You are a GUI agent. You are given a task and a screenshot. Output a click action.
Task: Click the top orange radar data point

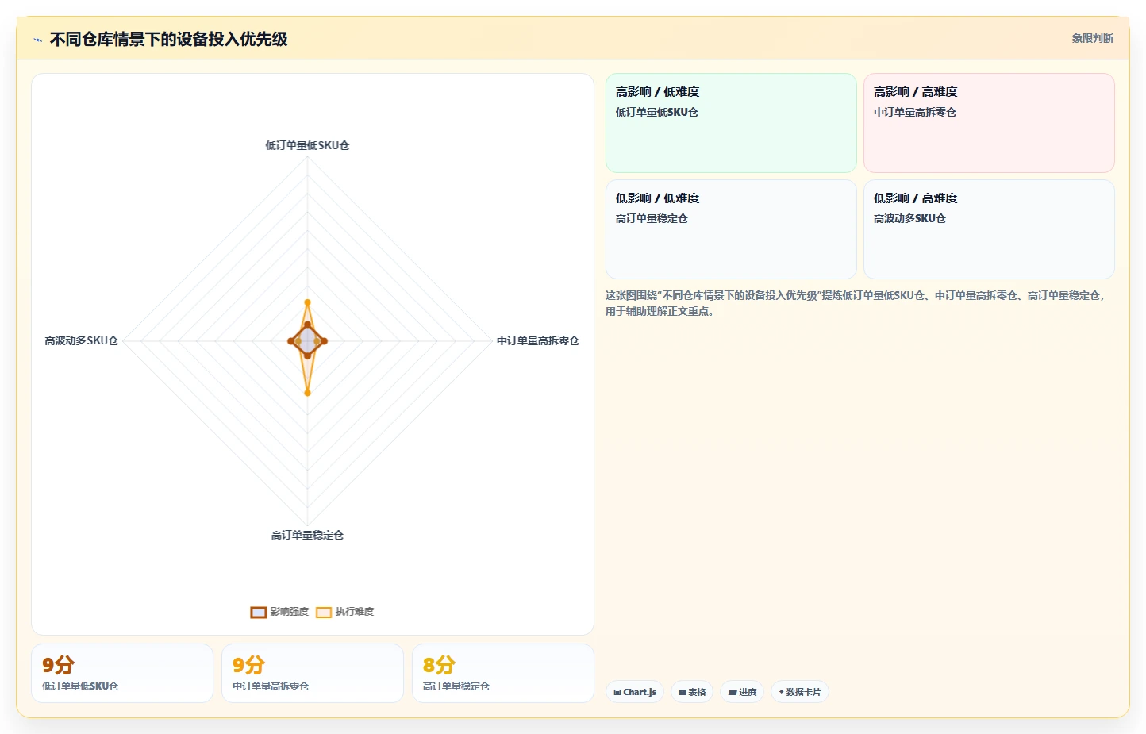(x=307, y=302)
